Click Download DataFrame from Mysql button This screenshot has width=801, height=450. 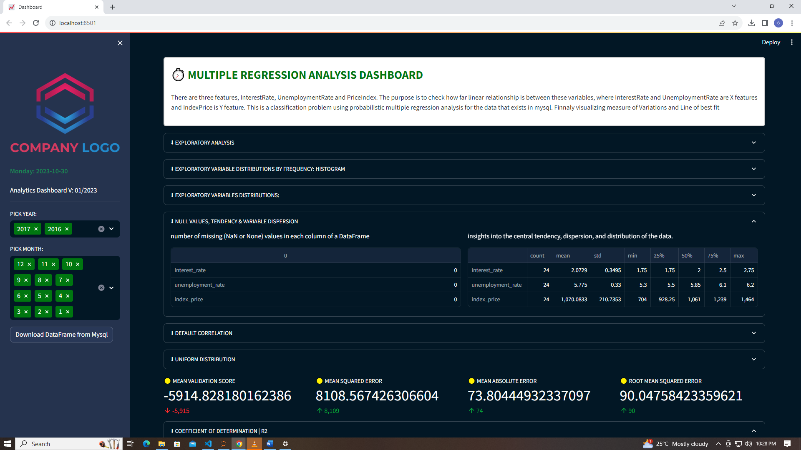61,334
